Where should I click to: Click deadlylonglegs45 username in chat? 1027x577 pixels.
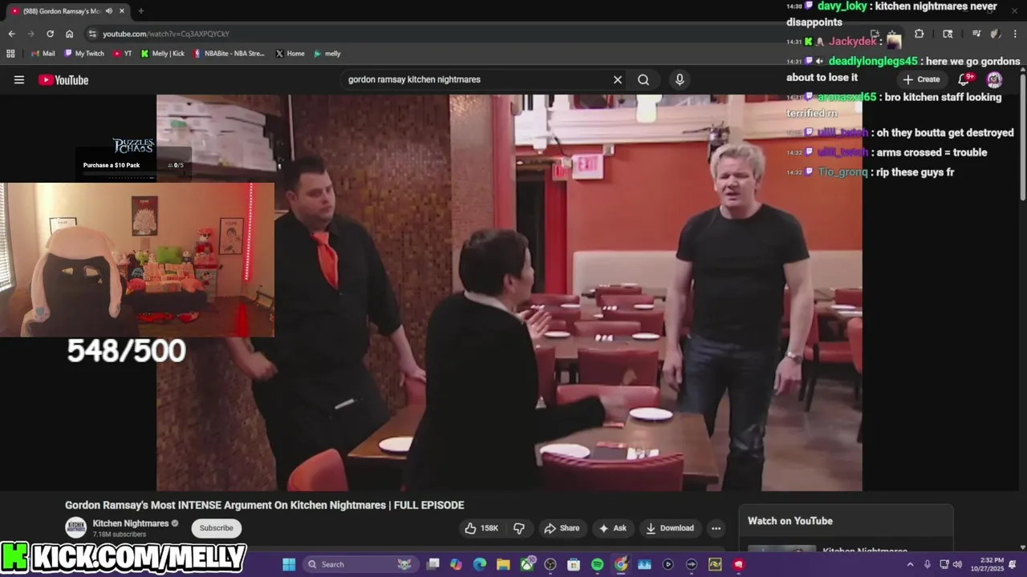[873, 61]
